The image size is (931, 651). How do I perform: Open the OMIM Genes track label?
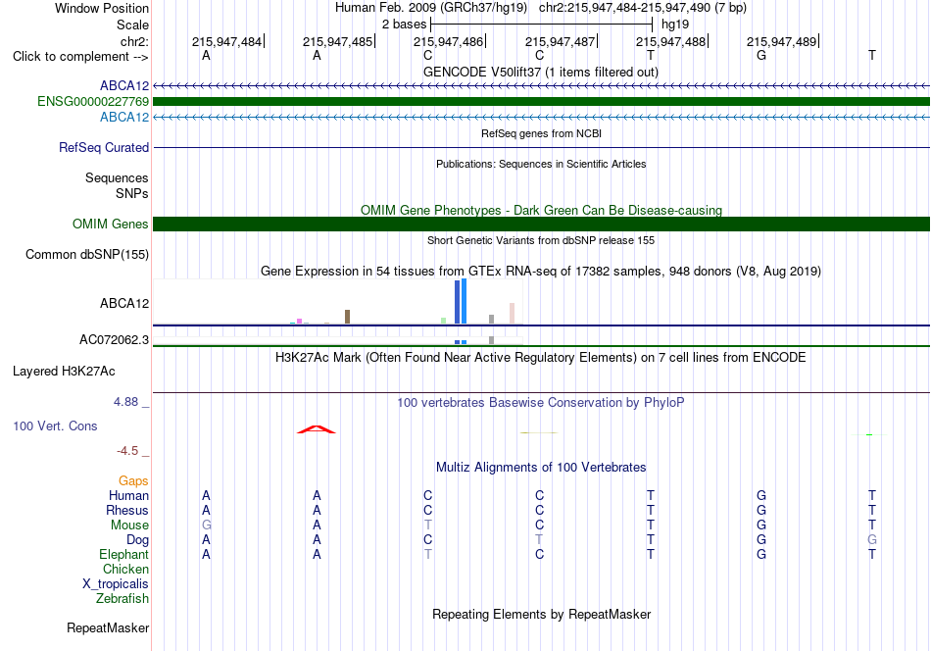[x=110, y=224]
